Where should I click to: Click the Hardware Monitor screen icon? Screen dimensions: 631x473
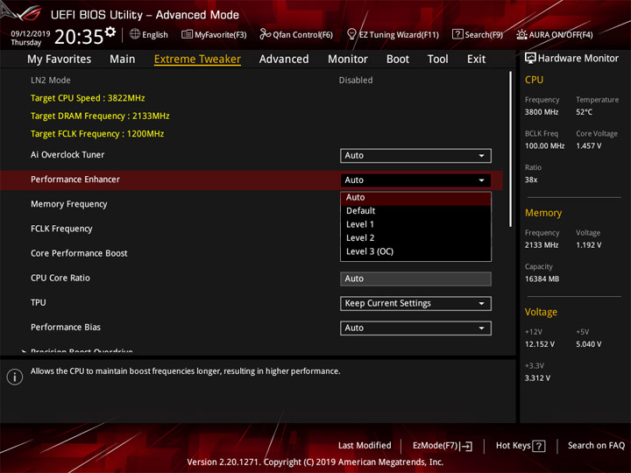[530, 59]
